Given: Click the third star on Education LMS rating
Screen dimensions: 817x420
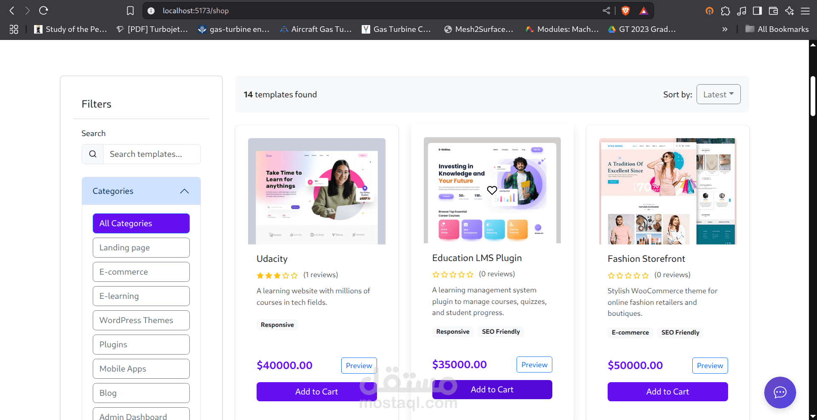Looking at the screenshot, I should tap(453, 275).
